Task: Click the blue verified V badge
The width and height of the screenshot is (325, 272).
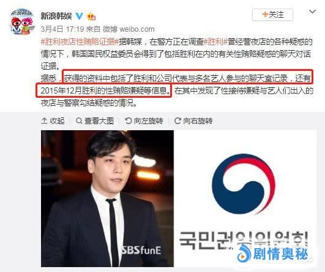Action: pyautogui.click(x=79, y=16)
